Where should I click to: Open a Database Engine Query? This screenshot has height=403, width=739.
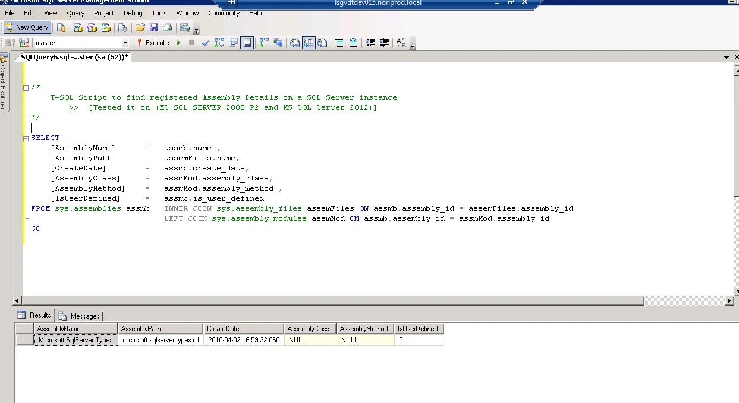(x=61, y=27)
